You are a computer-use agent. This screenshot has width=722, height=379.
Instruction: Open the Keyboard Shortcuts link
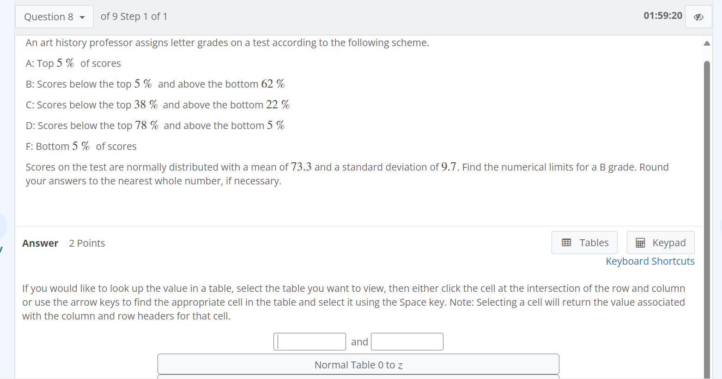[x=650, y=261]
